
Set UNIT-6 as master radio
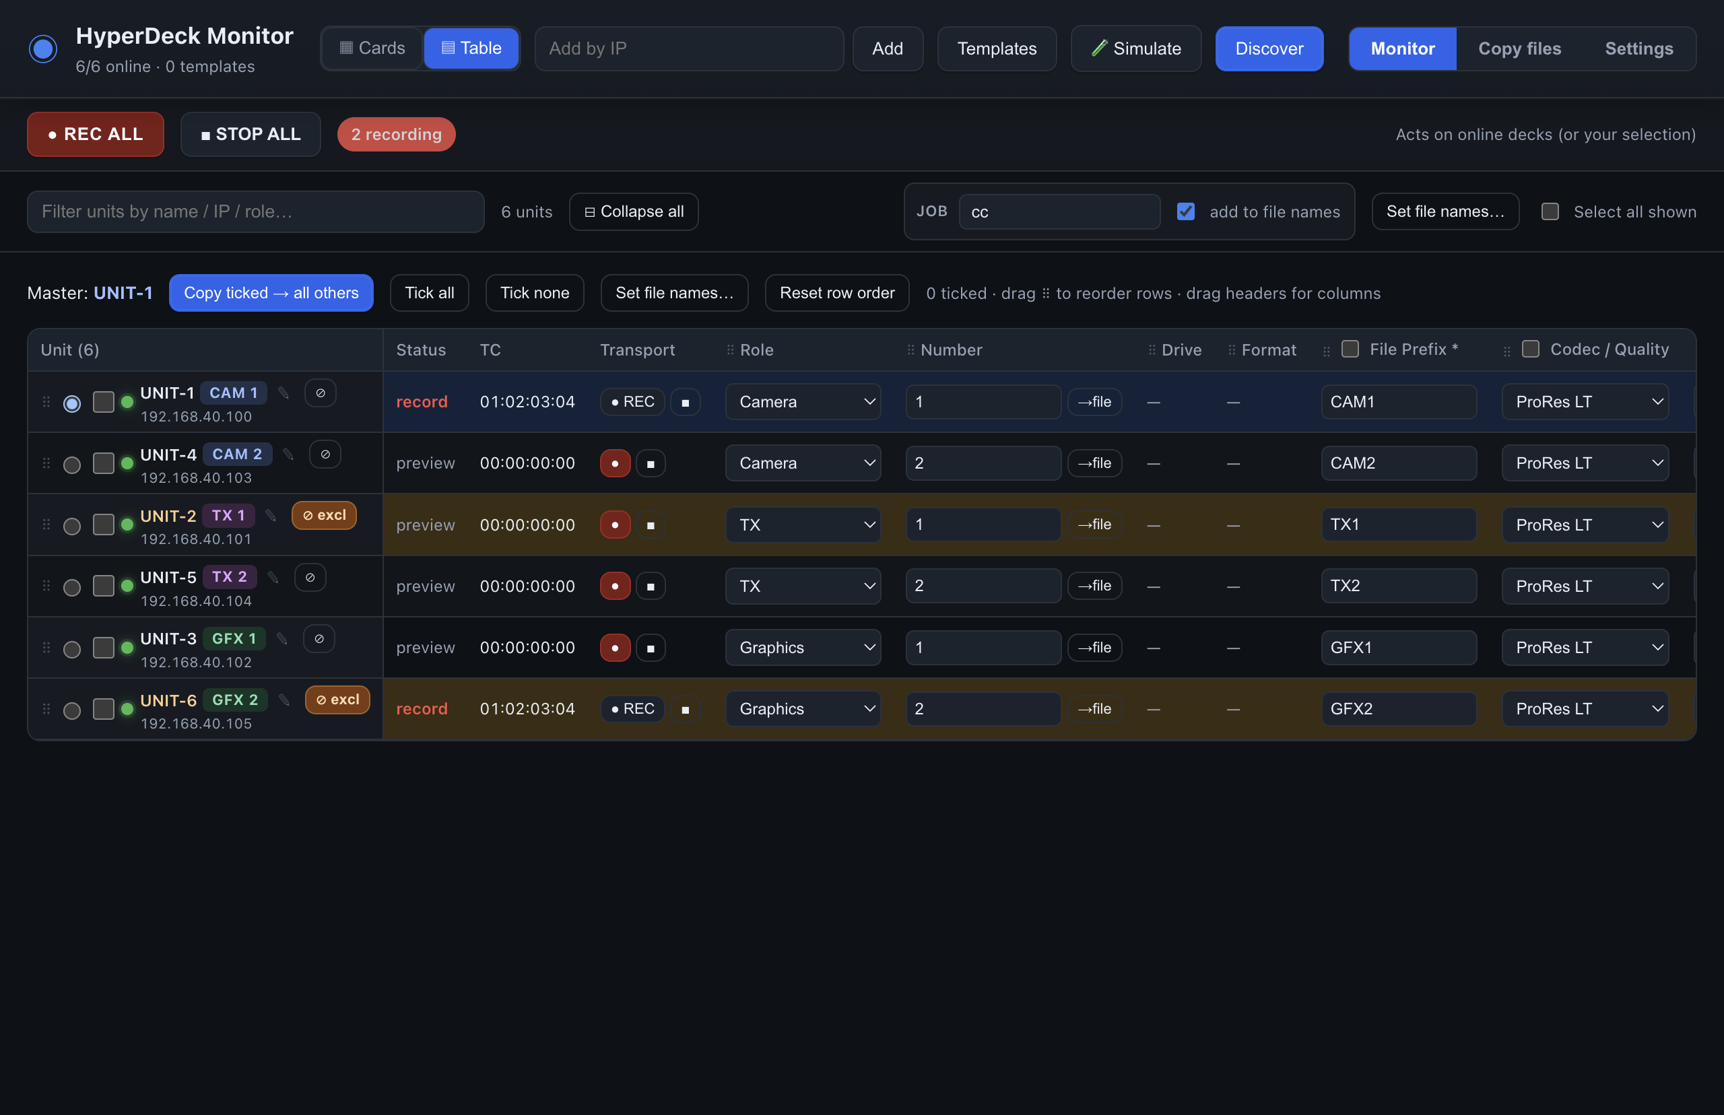point(71,710)
